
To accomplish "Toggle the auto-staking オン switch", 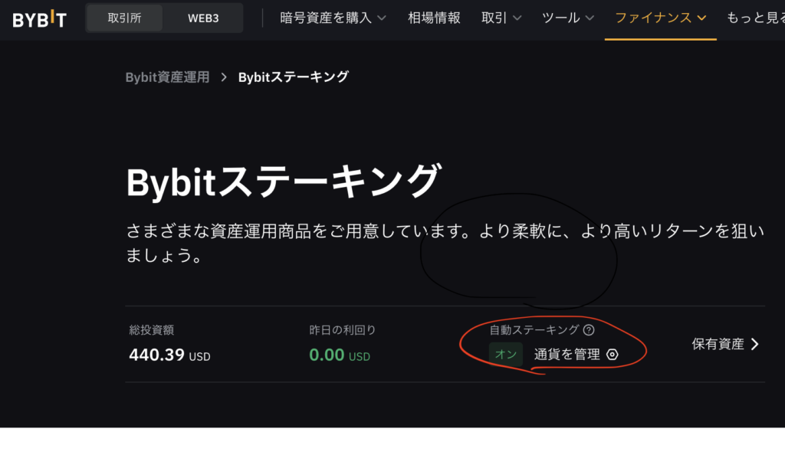I will [x=506, y=354].
